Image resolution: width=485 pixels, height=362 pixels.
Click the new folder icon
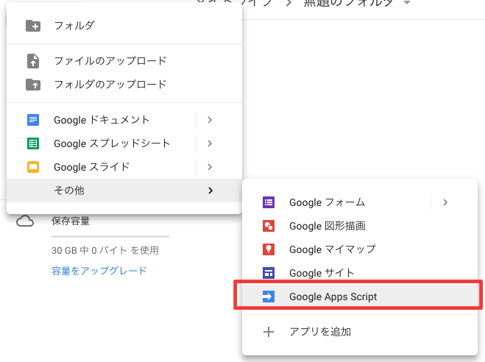pyautogui.click(x=33, y=26)
